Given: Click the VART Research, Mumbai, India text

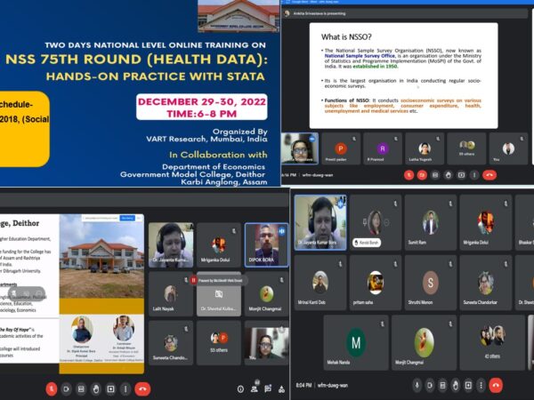Looking at the screenshot, I should pos(206,140).
